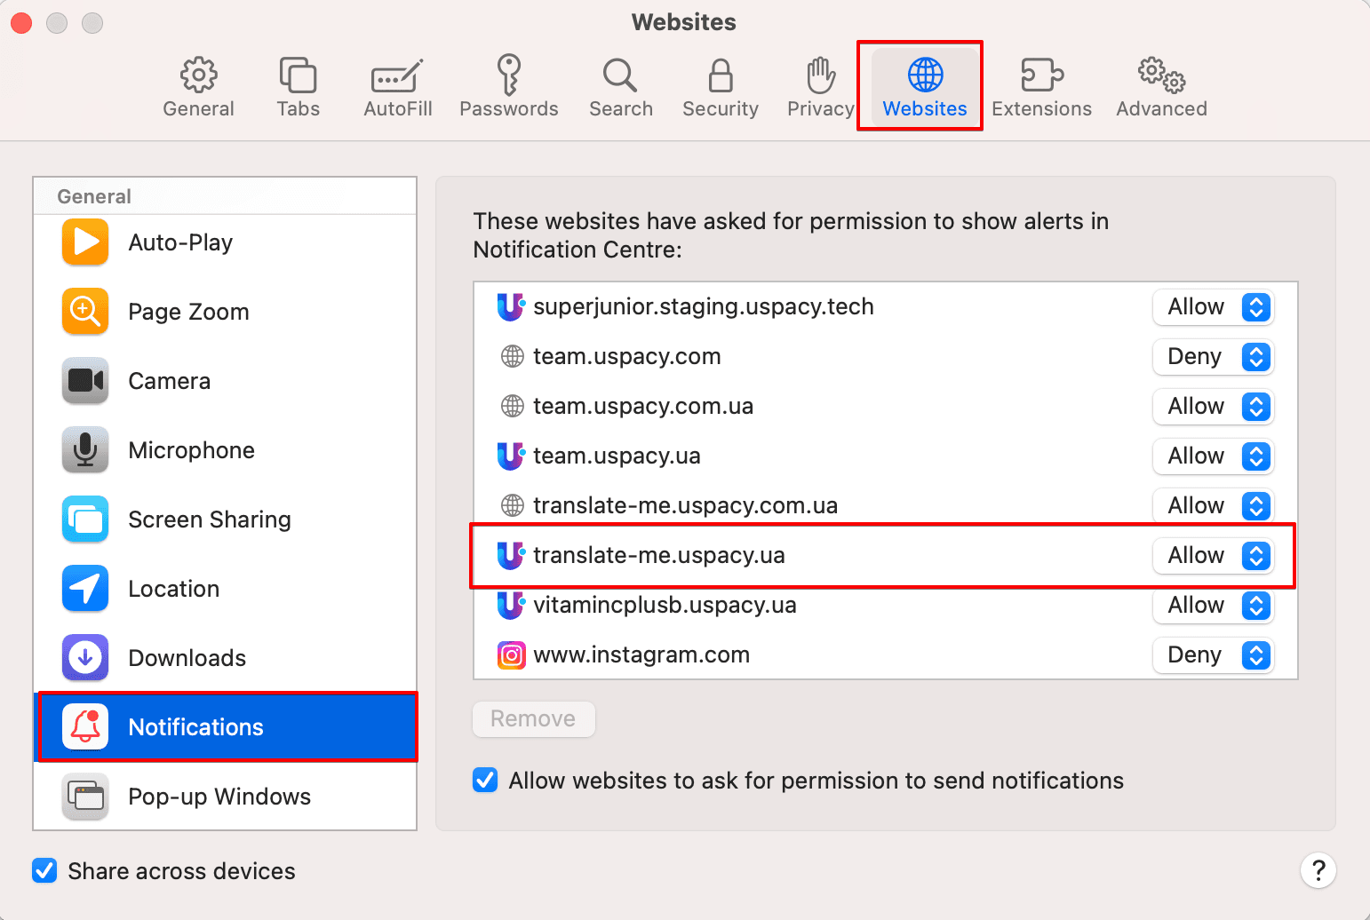
Task: Click the Remove button
Action: pos(533,718)
